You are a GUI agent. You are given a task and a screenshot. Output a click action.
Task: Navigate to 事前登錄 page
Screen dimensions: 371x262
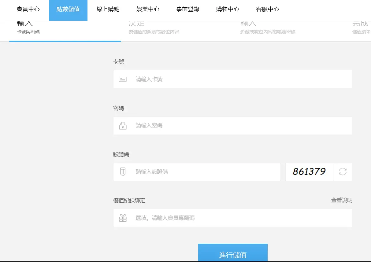tap(188, 9)
